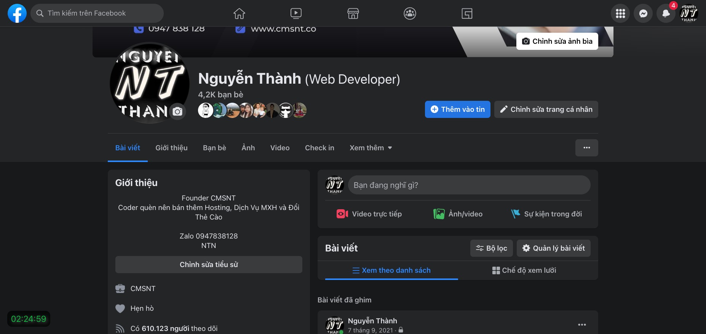This screenshot has width=706, height=334.
Task: Open Quản lý bài viết button
Action: (554, 248)
